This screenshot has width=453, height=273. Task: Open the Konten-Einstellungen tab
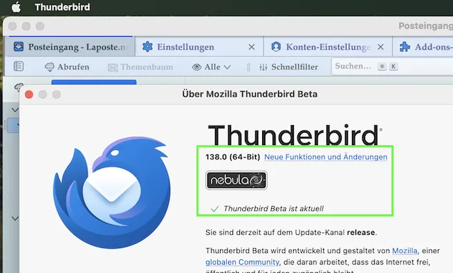click(x=322, y=47)
